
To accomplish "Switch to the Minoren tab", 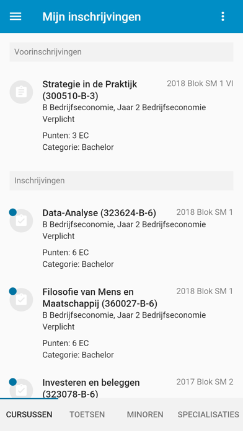I will [145, 414].
